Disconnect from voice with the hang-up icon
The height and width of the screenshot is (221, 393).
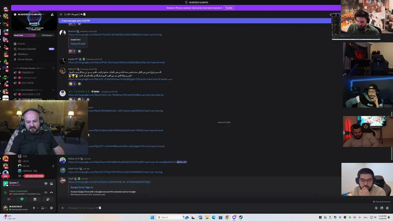51,192
